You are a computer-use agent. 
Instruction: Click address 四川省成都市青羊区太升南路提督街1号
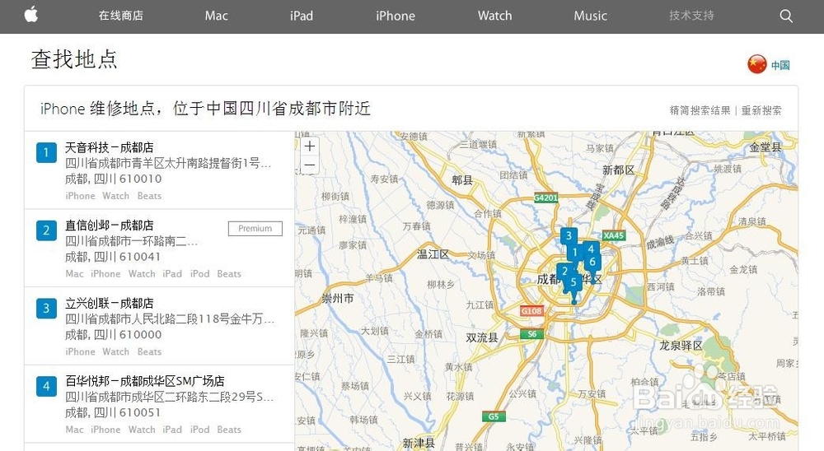[168, 163]
